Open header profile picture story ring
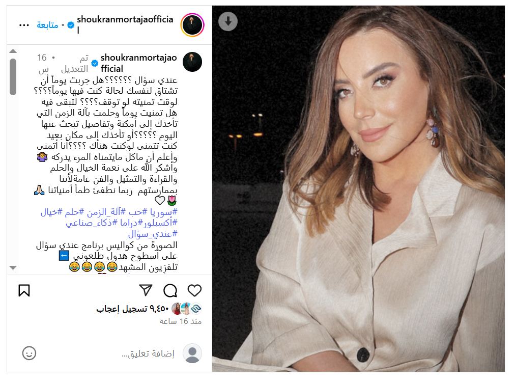 [x=192, y=25]
